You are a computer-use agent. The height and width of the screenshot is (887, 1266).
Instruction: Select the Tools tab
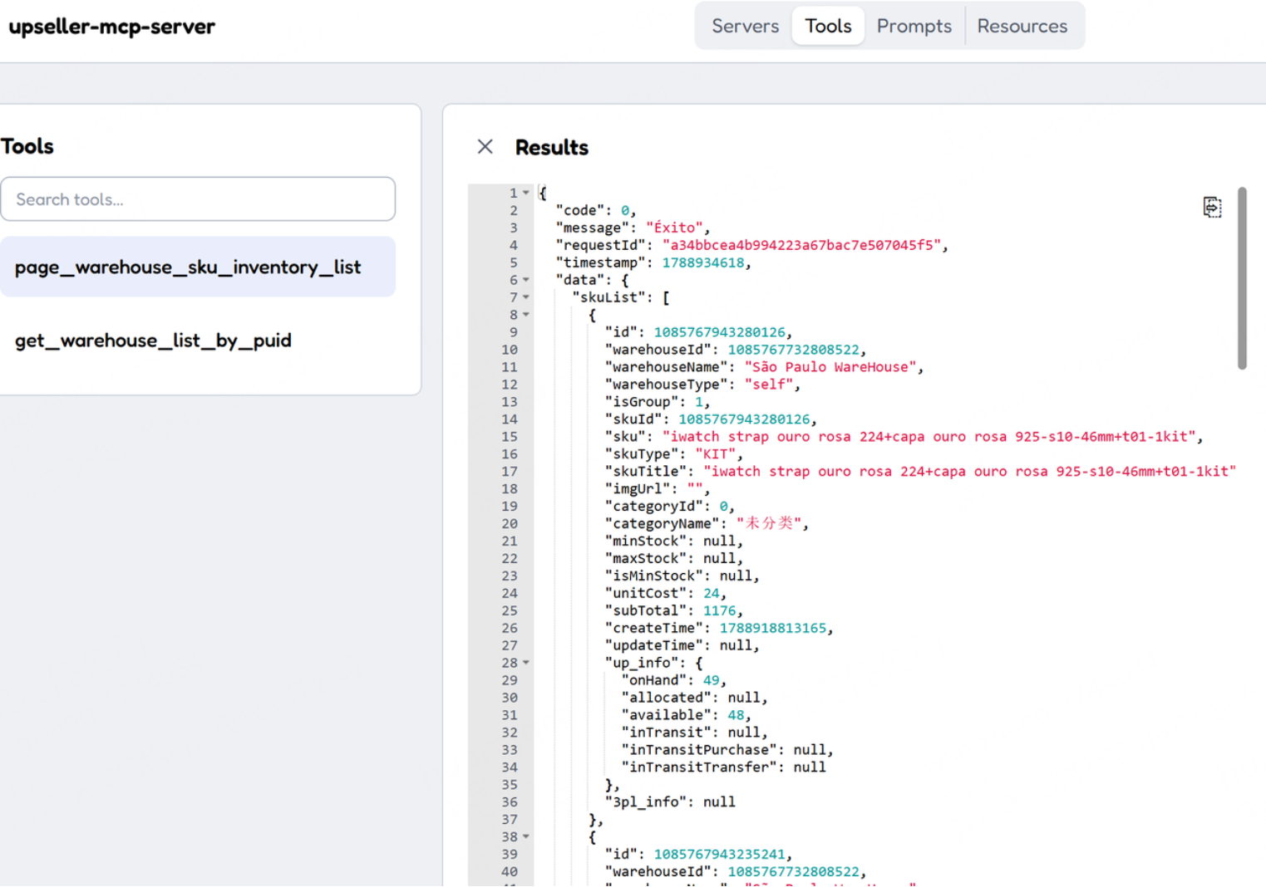[x=828, y=26]
